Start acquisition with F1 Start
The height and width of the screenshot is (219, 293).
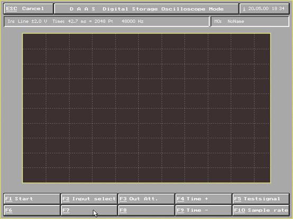pyautogui.click(x=32, y=199)
